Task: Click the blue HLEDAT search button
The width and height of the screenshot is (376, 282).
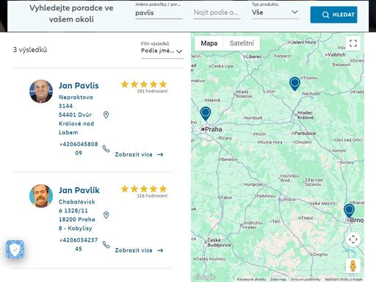Action: (x=333, y=15)
